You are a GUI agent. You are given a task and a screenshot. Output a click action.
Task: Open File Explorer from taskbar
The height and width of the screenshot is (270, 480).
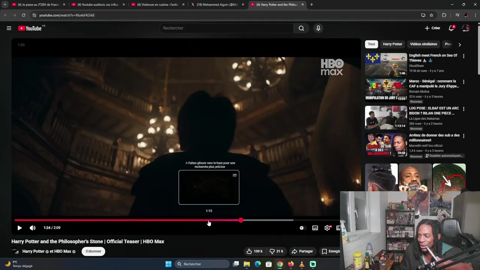(x=247, y=264)
